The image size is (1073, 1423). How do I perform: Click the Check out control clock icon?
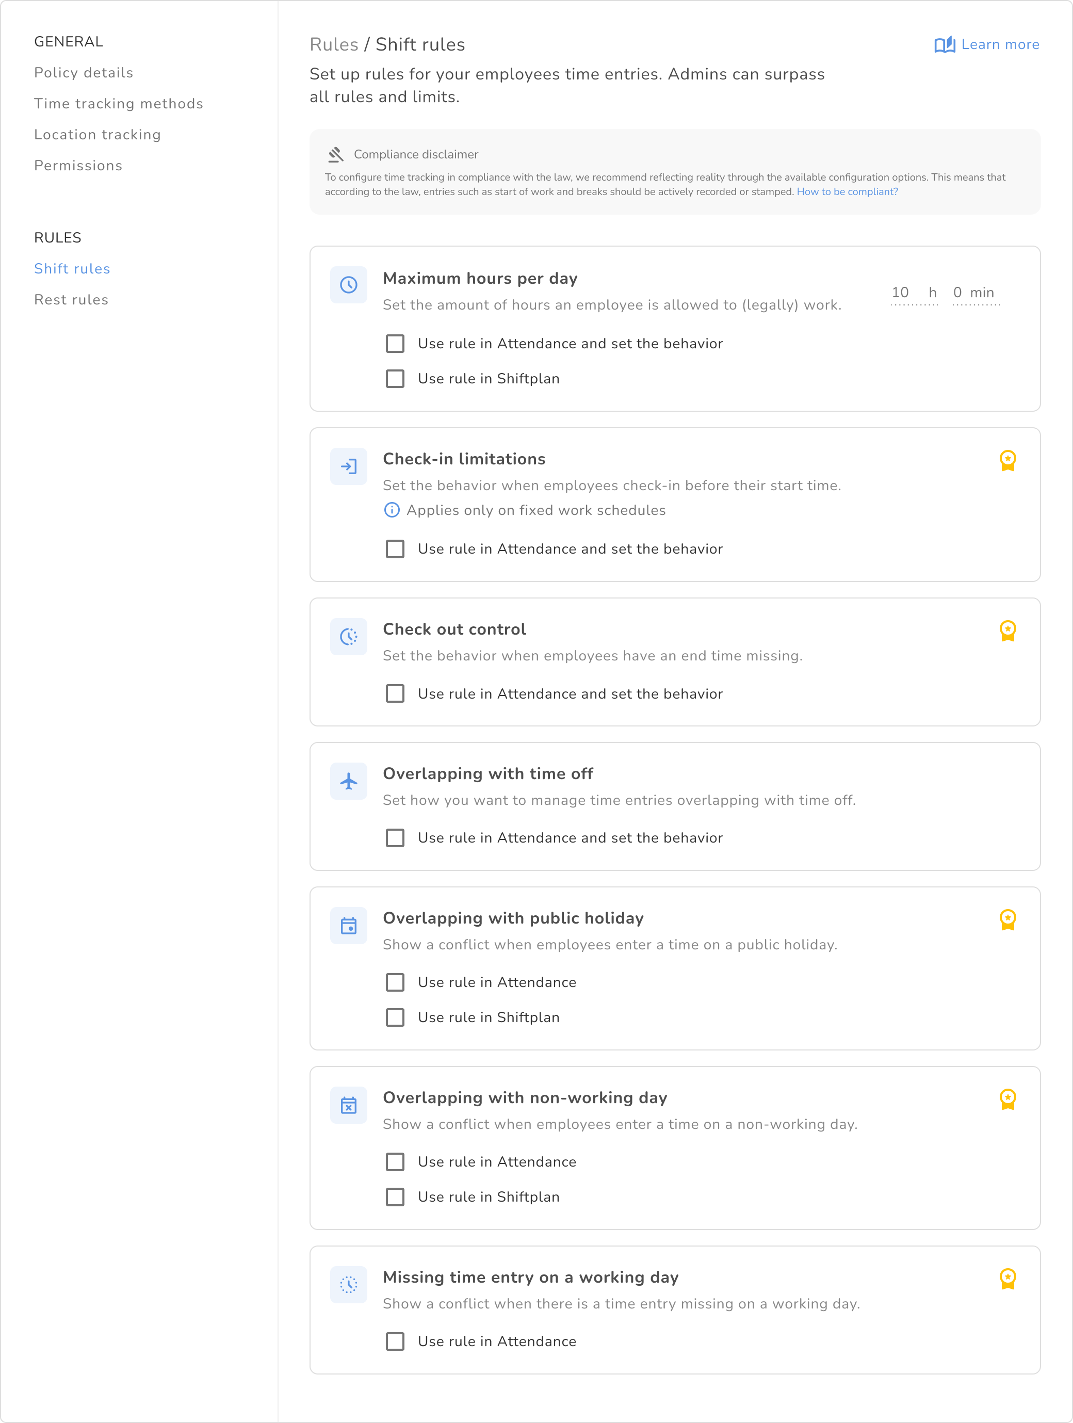[x=349, y=637]
